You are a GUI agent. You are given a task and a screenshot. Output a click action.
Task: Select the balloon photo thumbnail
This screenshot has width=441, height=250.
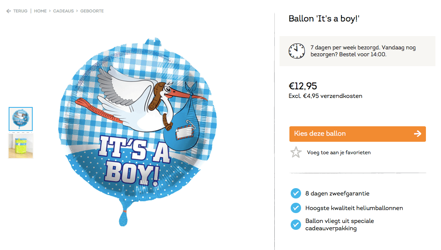pos(21,119)
